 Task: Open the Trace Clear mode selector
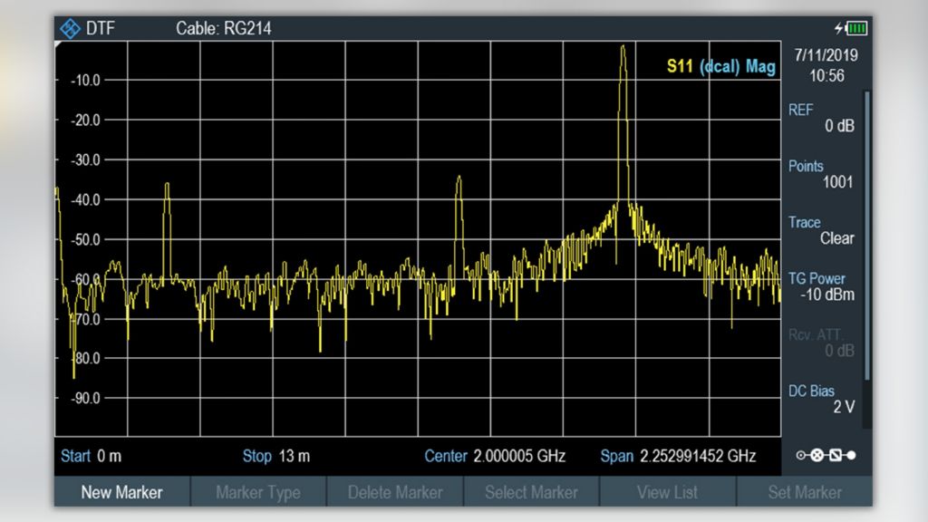pos(822,229)
